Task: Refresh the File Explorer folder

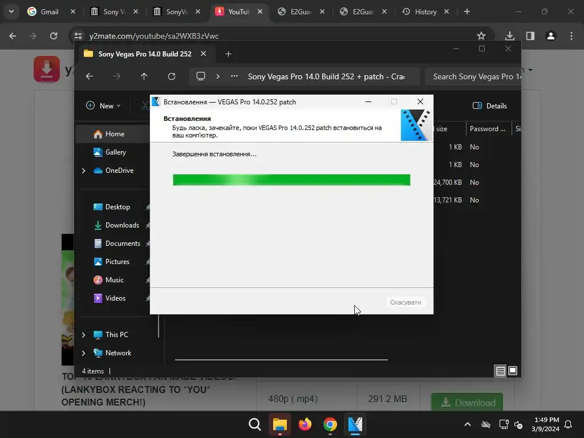Action: click(x=171, y=76)
